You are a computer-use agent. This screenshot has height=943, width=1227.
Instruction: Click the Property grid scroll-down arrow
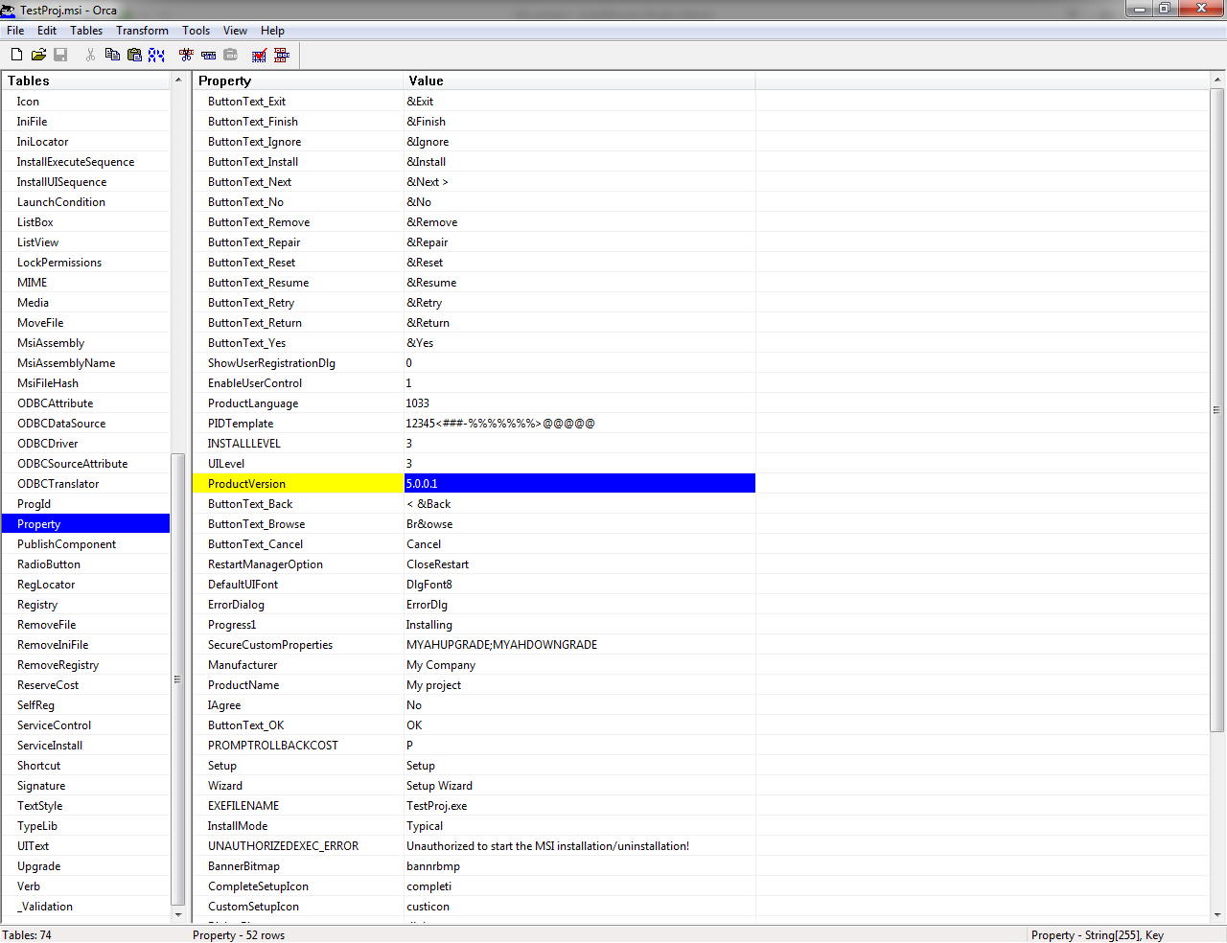coord(1217,915)
